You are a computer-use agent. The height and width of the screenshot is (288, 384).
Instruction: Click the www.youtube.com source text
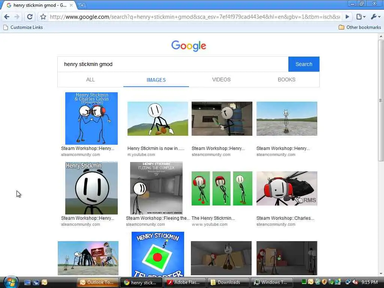coord(209,225)
